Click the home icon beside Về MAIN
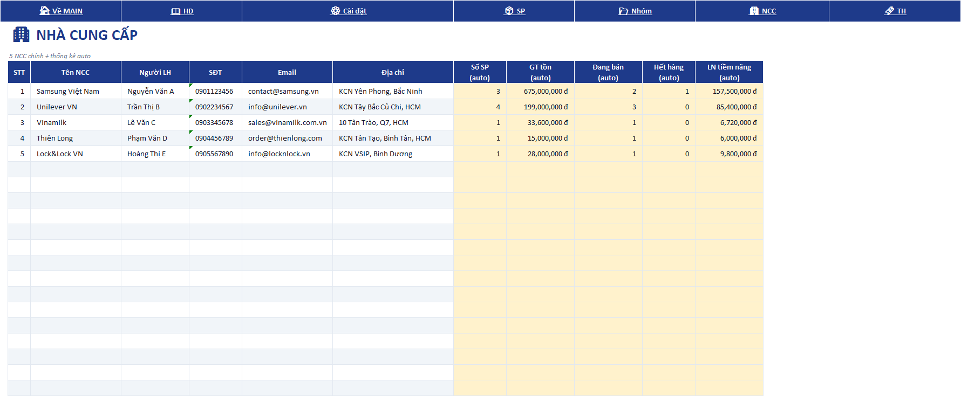 pyautogui.click(x=44, y=11)
